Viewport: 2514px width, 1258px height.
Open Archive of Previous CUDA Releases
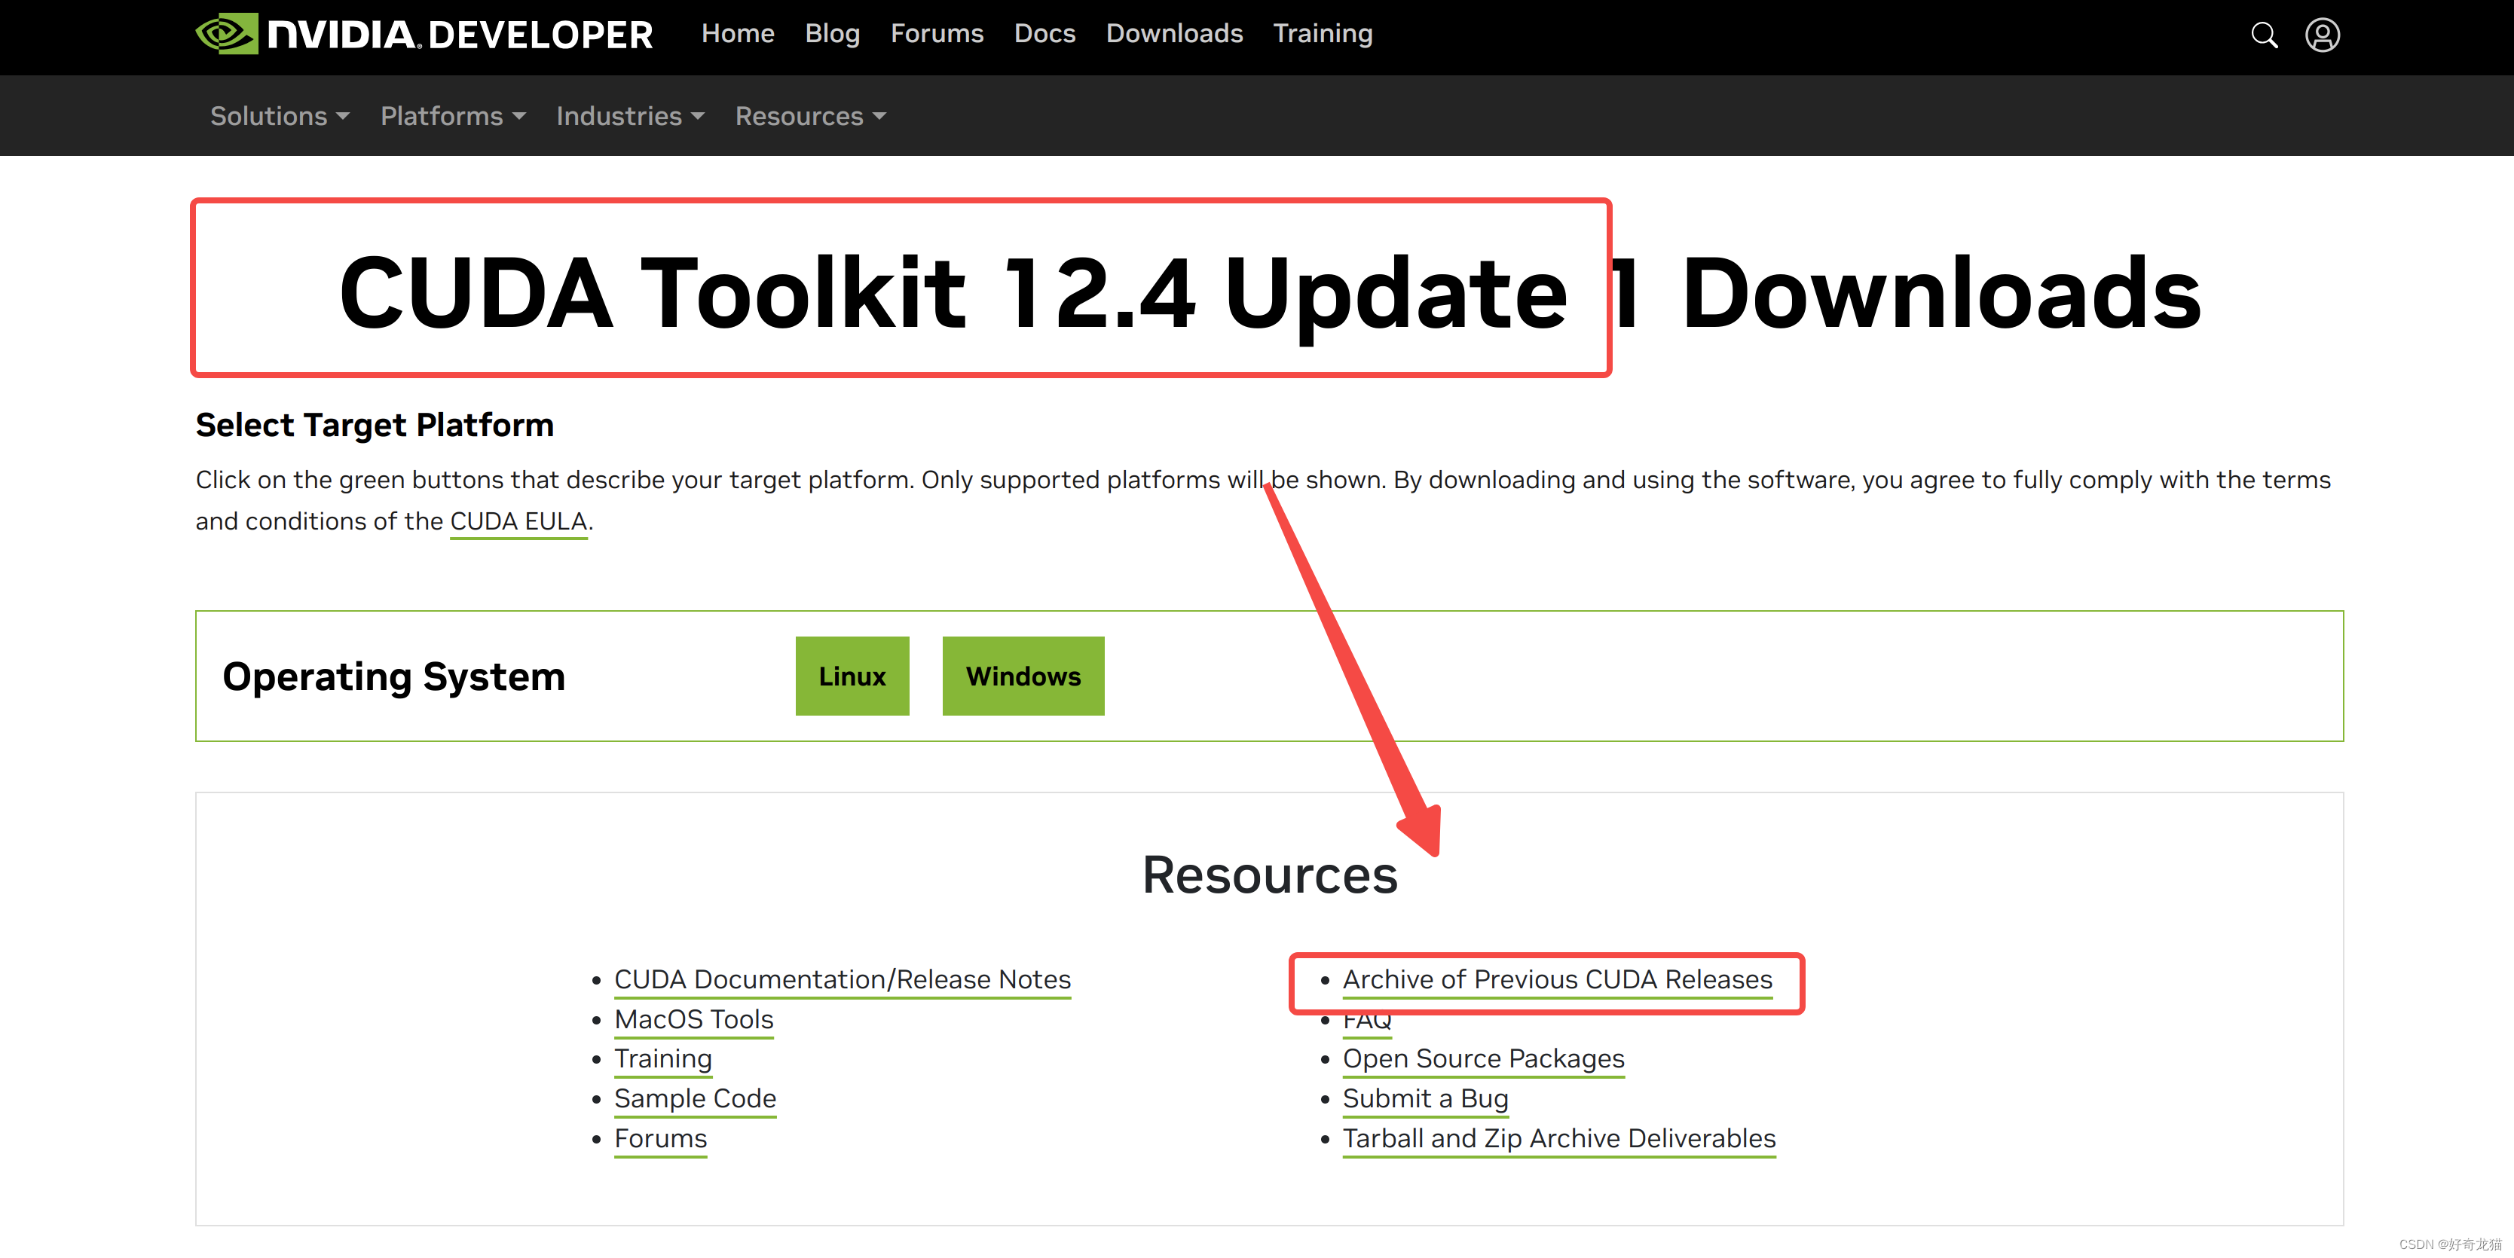click(x=1558, y=979)
